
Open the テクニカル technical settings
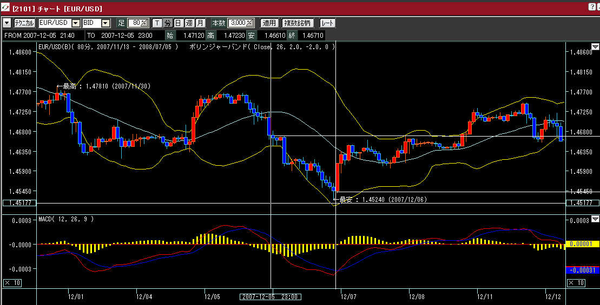point(25,23)
